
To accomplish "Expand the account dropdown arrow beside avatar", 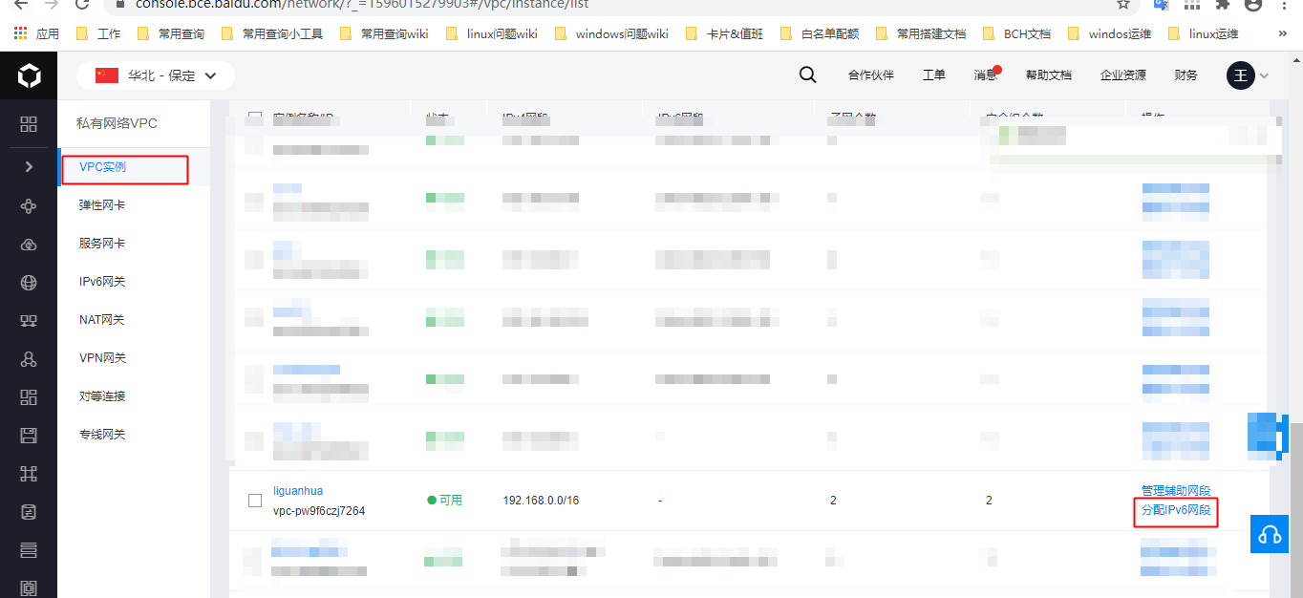I will (1265, 76).
